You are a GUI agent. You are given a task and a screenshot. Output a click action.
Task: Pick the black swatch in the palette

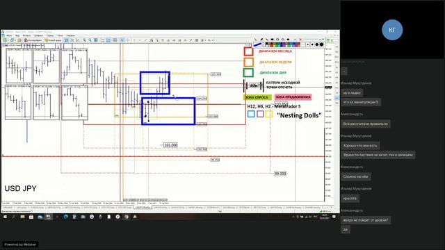266,44
